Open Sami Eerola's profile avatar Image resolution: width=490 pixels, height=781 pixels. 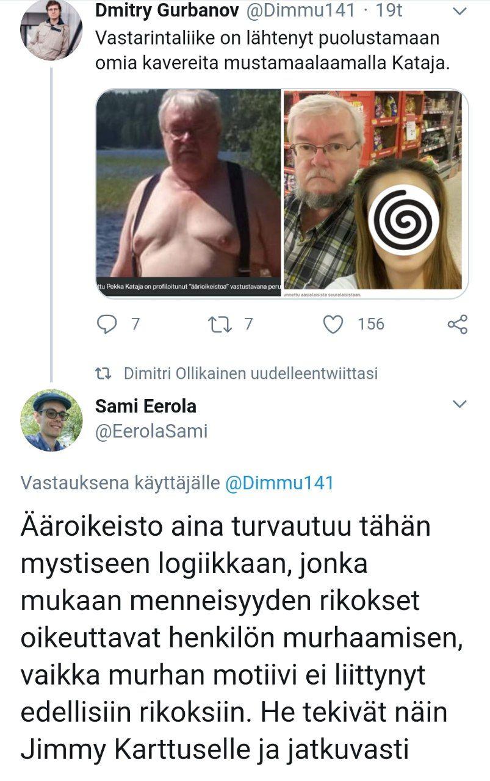click(x=51, y=420)
